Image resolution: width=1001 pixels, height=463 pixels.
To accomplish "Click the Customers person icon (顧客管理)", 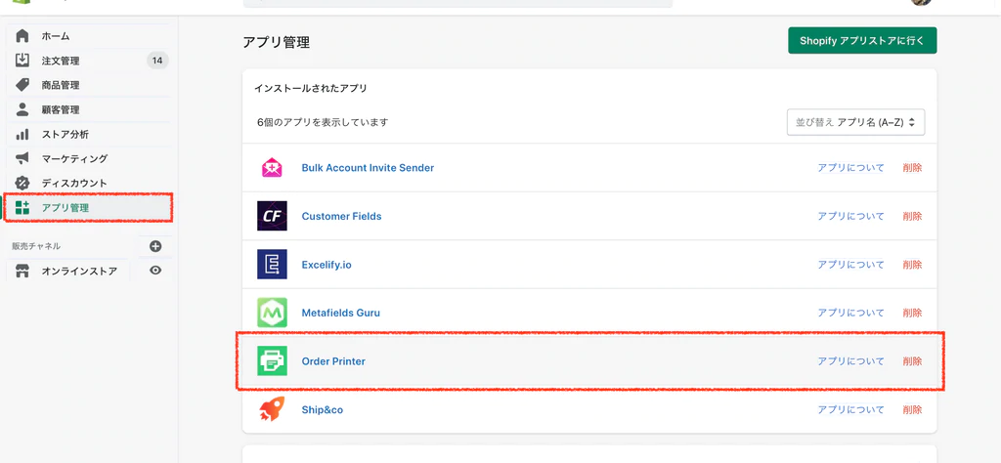I will [x=22, y=109].
